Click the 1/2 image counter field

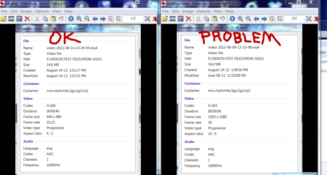(x=133, y=18)
